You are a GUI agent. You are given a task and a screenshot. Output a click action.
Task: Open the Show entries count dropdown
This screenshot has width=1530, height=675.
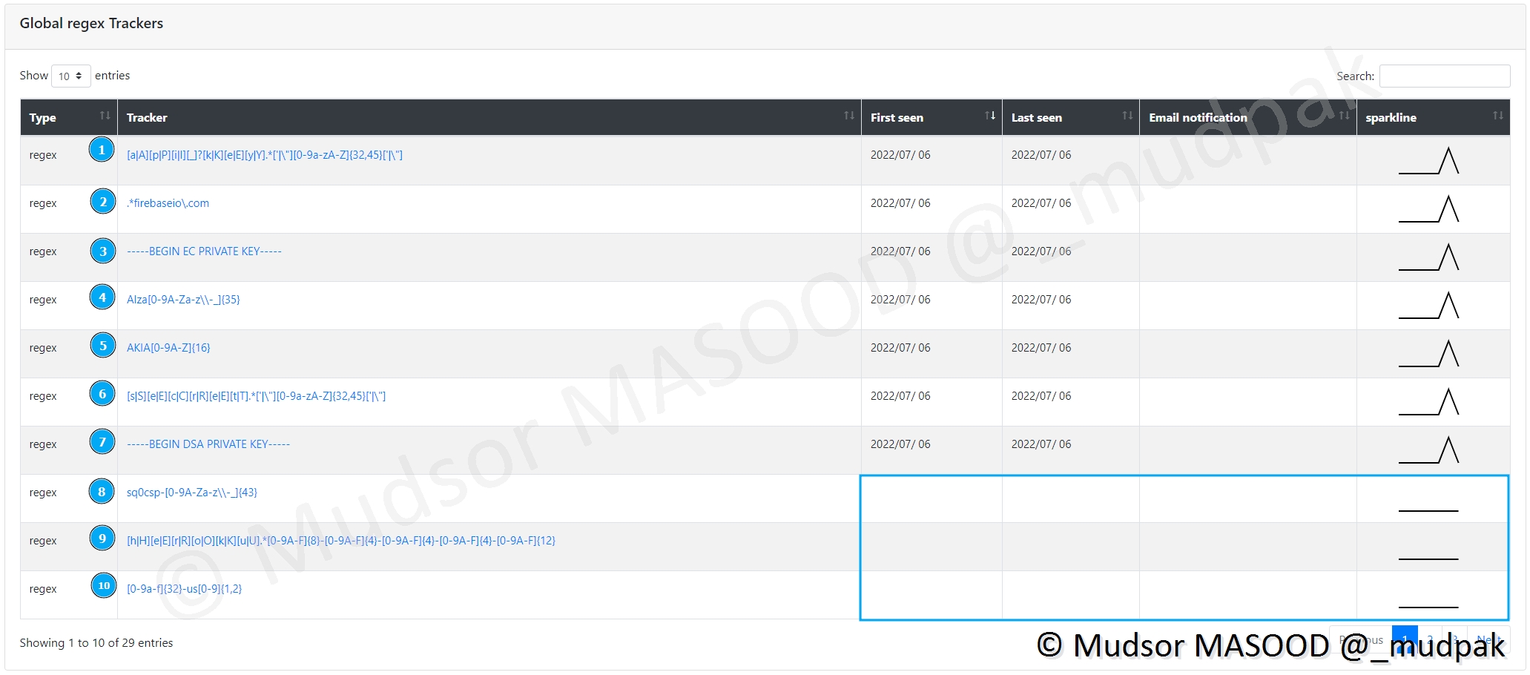(x=70, y=76)
